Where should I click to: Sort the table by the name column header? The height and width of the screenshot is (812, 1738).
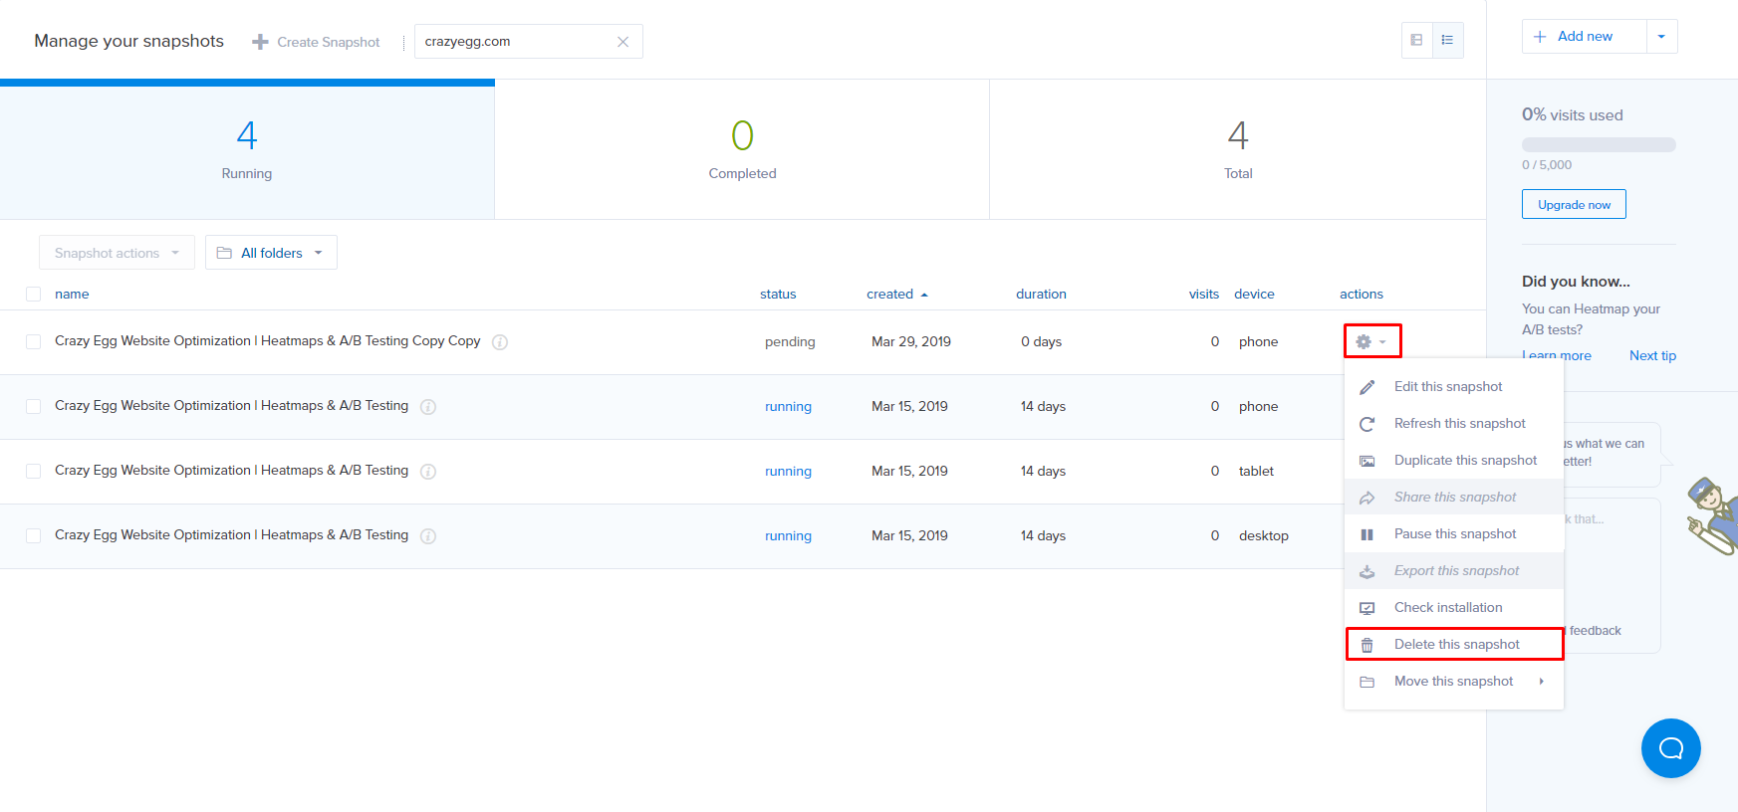(72, 295)
